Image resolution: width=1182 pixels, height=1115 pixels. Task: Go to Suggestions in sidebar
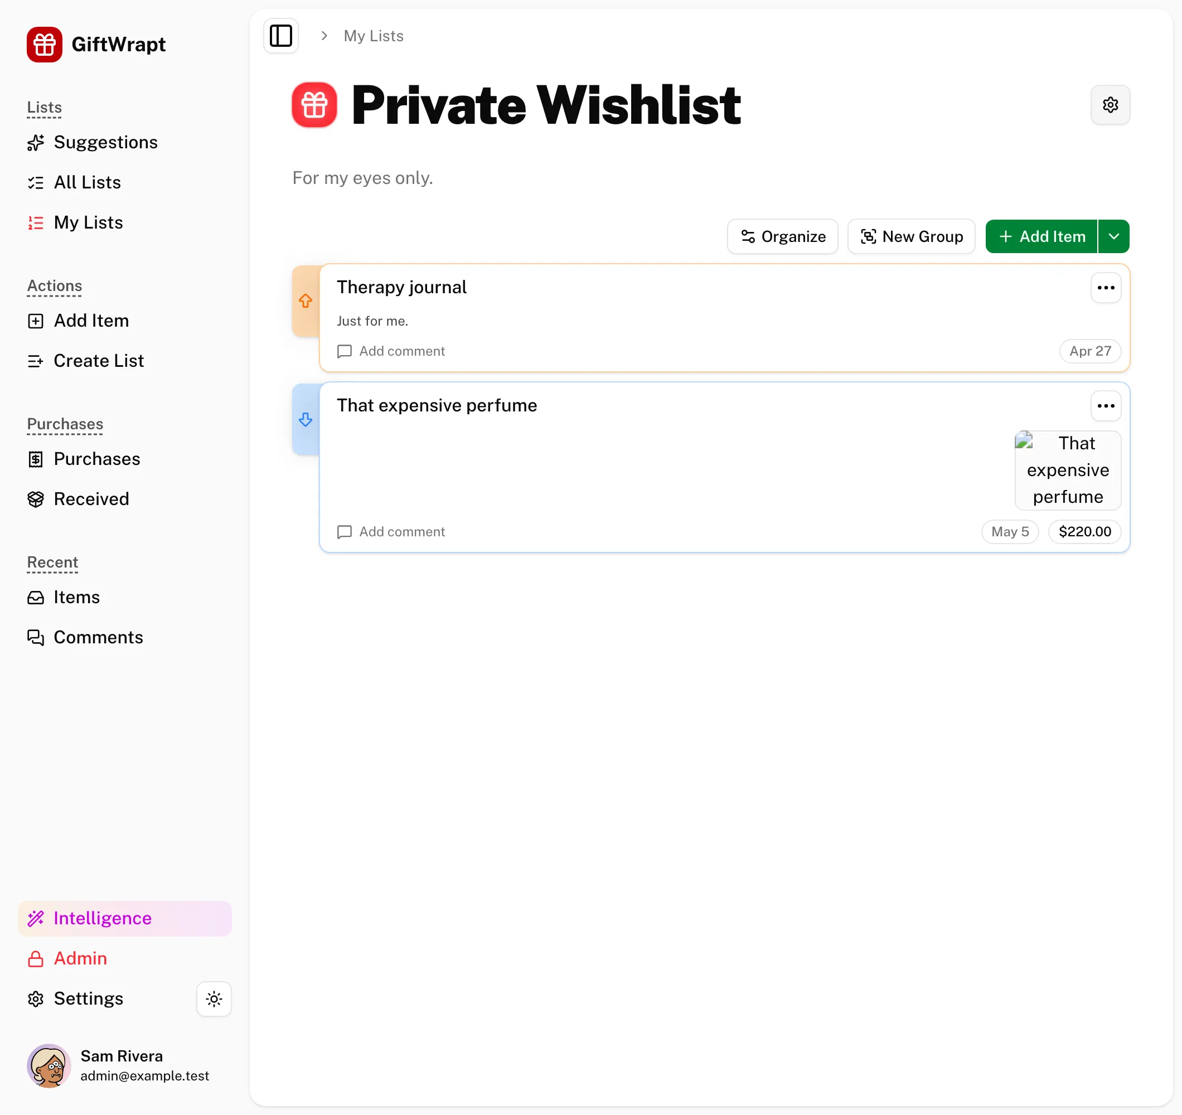[x=92, y=142]
